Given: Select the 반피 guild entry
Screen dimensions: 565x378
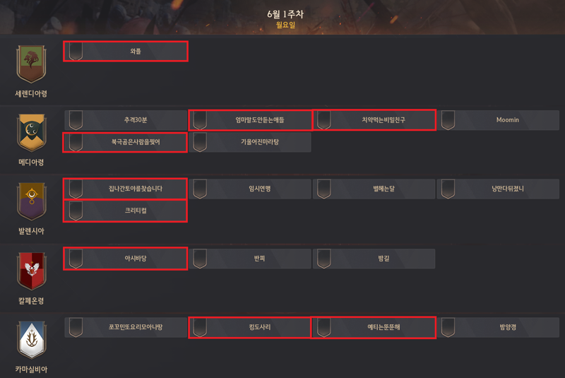Looking at the screenshot, I should pos(250,259).
